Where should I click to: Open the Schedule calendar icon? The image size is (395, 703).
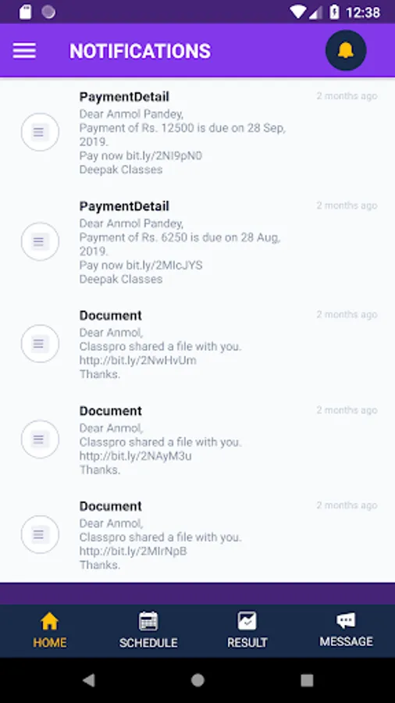point(148,621)
